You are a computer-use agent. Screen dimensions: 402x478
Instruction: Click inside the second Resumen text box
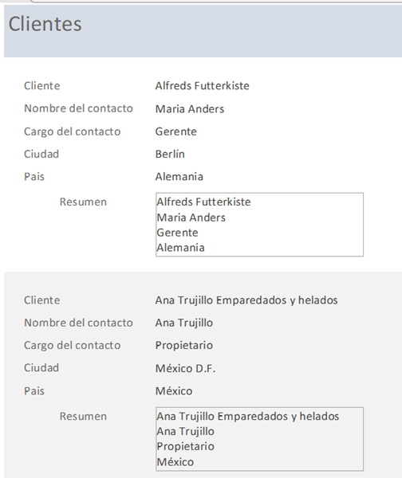(x=259, y=439)
